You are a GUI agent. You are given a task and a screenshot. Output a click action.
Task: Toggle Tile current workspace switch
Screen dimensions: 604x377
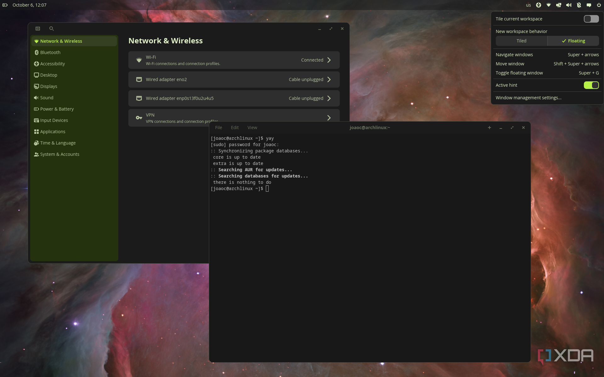click(x=591, y=19)
